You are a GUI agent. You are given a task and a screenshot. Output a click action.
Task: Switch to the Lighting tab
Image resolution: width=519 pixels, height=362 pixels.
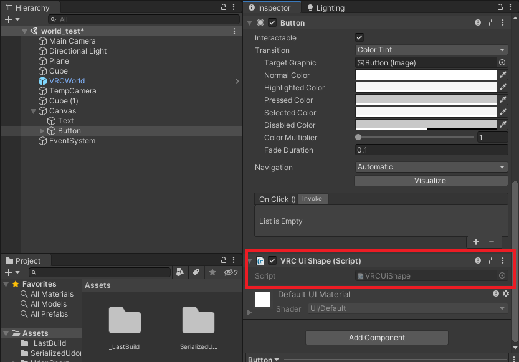(326, 7)
